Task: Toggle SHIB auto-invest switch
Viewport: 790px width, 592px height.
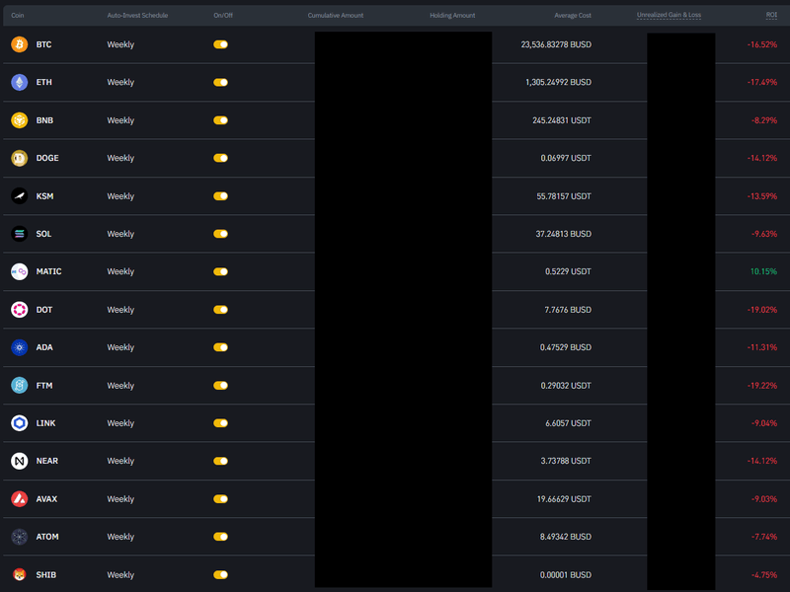Action: pyautogui.click(x=220, y=574)
